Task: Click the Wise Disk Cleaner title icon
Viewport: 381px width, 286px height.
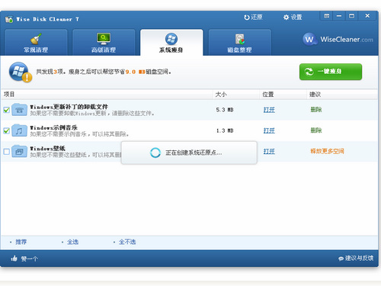Action: click(x=9, y=19)
